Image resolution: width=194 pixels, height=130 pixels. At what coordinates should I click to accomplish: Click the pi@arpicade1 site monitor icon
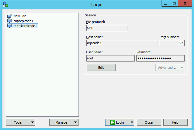click(x=9, y=21)
